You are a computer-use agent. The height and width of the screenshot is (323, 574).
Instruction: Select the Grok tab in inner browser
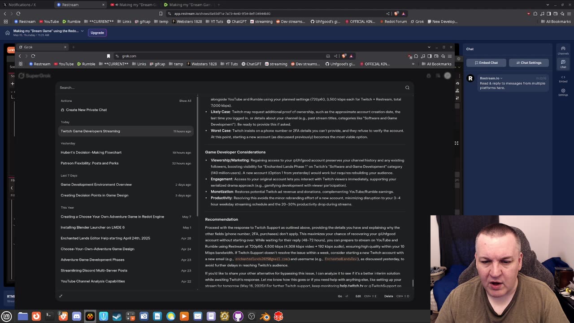[43, 47]
